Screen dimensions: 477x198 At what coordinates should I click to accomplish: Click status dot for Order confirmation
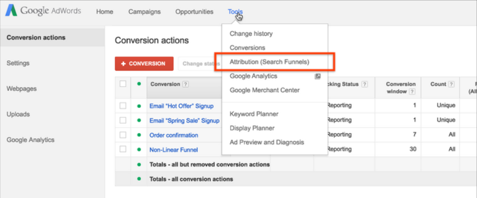[139, 135]
